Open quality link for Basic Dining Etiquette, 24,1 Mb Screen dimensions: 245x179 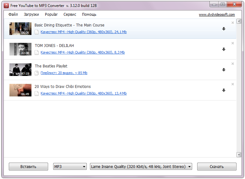[84, 32]
